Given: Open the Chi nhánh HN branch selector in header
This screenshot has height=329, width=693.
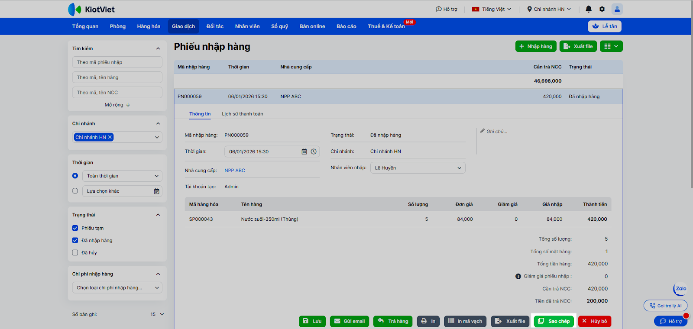Looking at the screenshot, I should click(x=549, y=9).
